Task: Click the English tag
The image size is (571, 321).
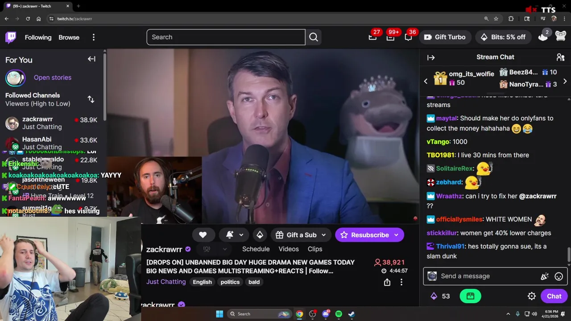Action: pos(202,282)
